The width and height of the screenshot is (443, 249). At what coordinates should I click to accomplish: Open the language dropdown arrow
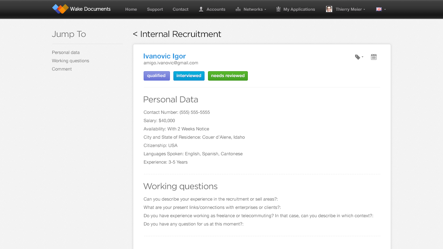pos(385,10)
